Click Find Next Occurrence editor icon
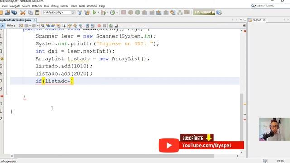Image resolution: width=290 pixels, height=163 pixels. (x=53, y=25)
